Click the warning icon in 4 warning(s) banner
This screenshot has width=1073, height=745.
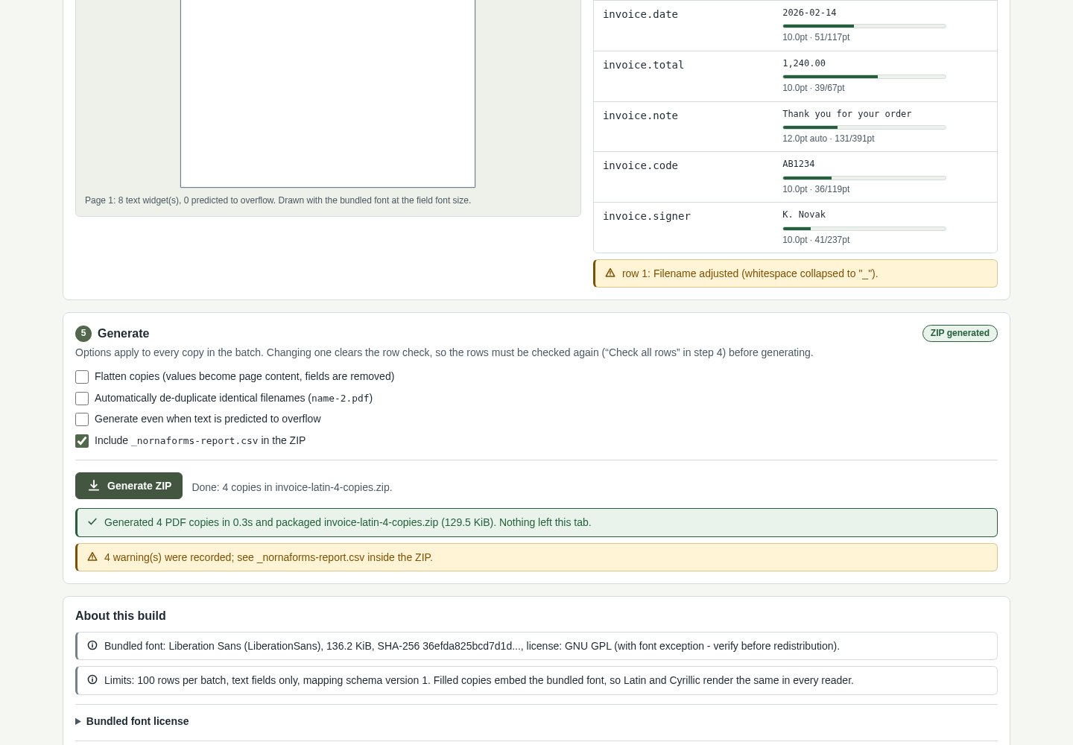click(x=92, y=557)
